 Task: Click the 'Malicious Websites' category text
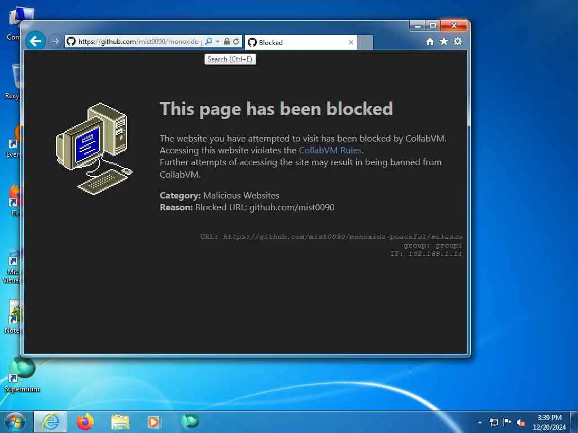[x=241, y=196]
